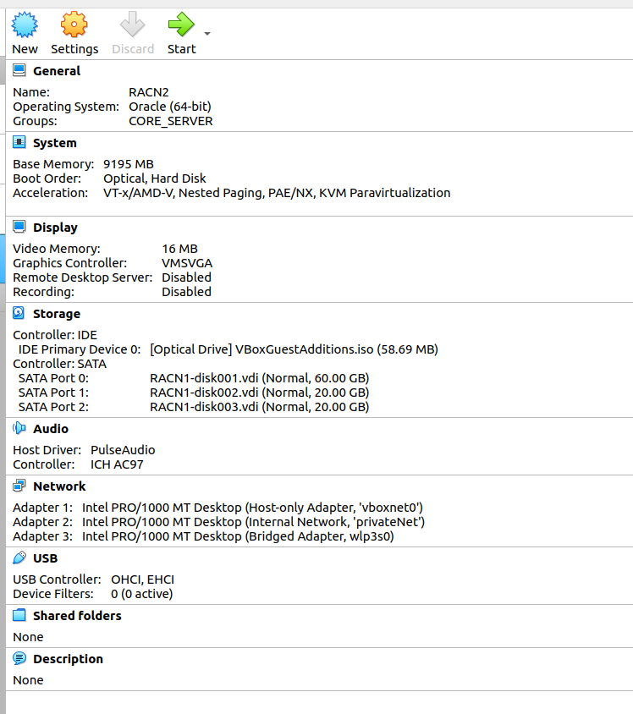Click the Shared folders folder icon

tap(19, 615)
